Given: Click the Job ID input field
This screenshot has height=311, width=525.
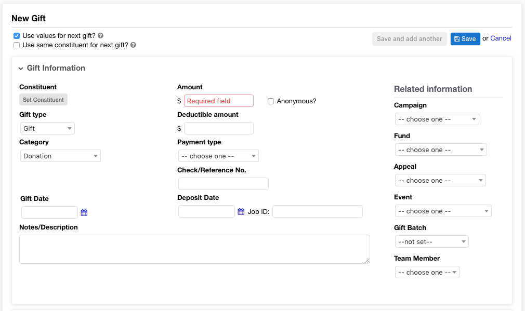Looking at the screenshot, I should (317, 211).
